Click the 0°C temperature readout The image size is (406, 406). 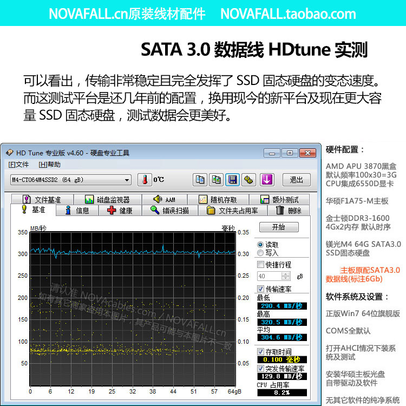tap(159, 180)
